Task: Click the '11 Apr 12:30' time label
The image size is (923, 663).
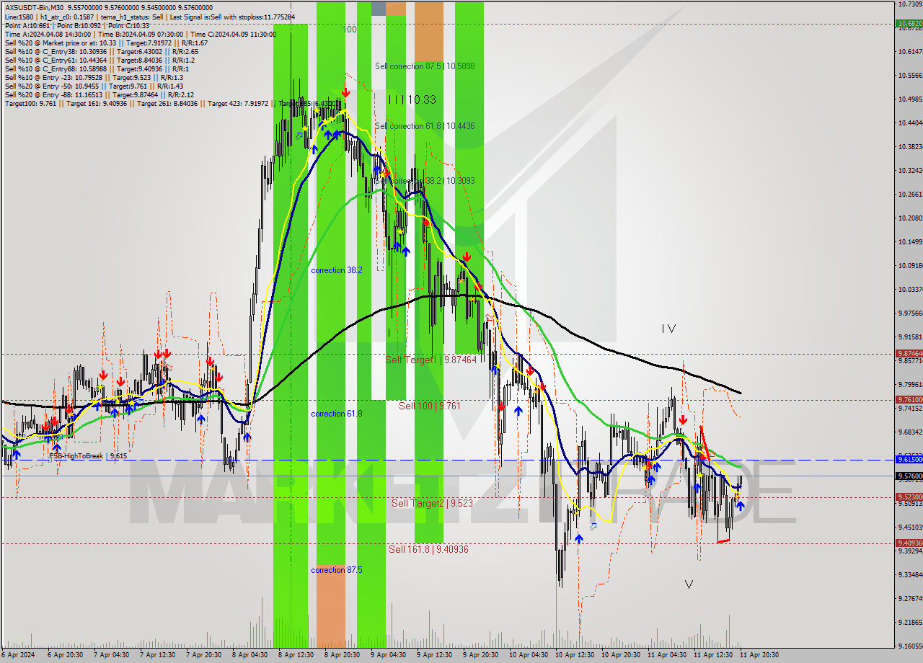Action: click(713, 655)
